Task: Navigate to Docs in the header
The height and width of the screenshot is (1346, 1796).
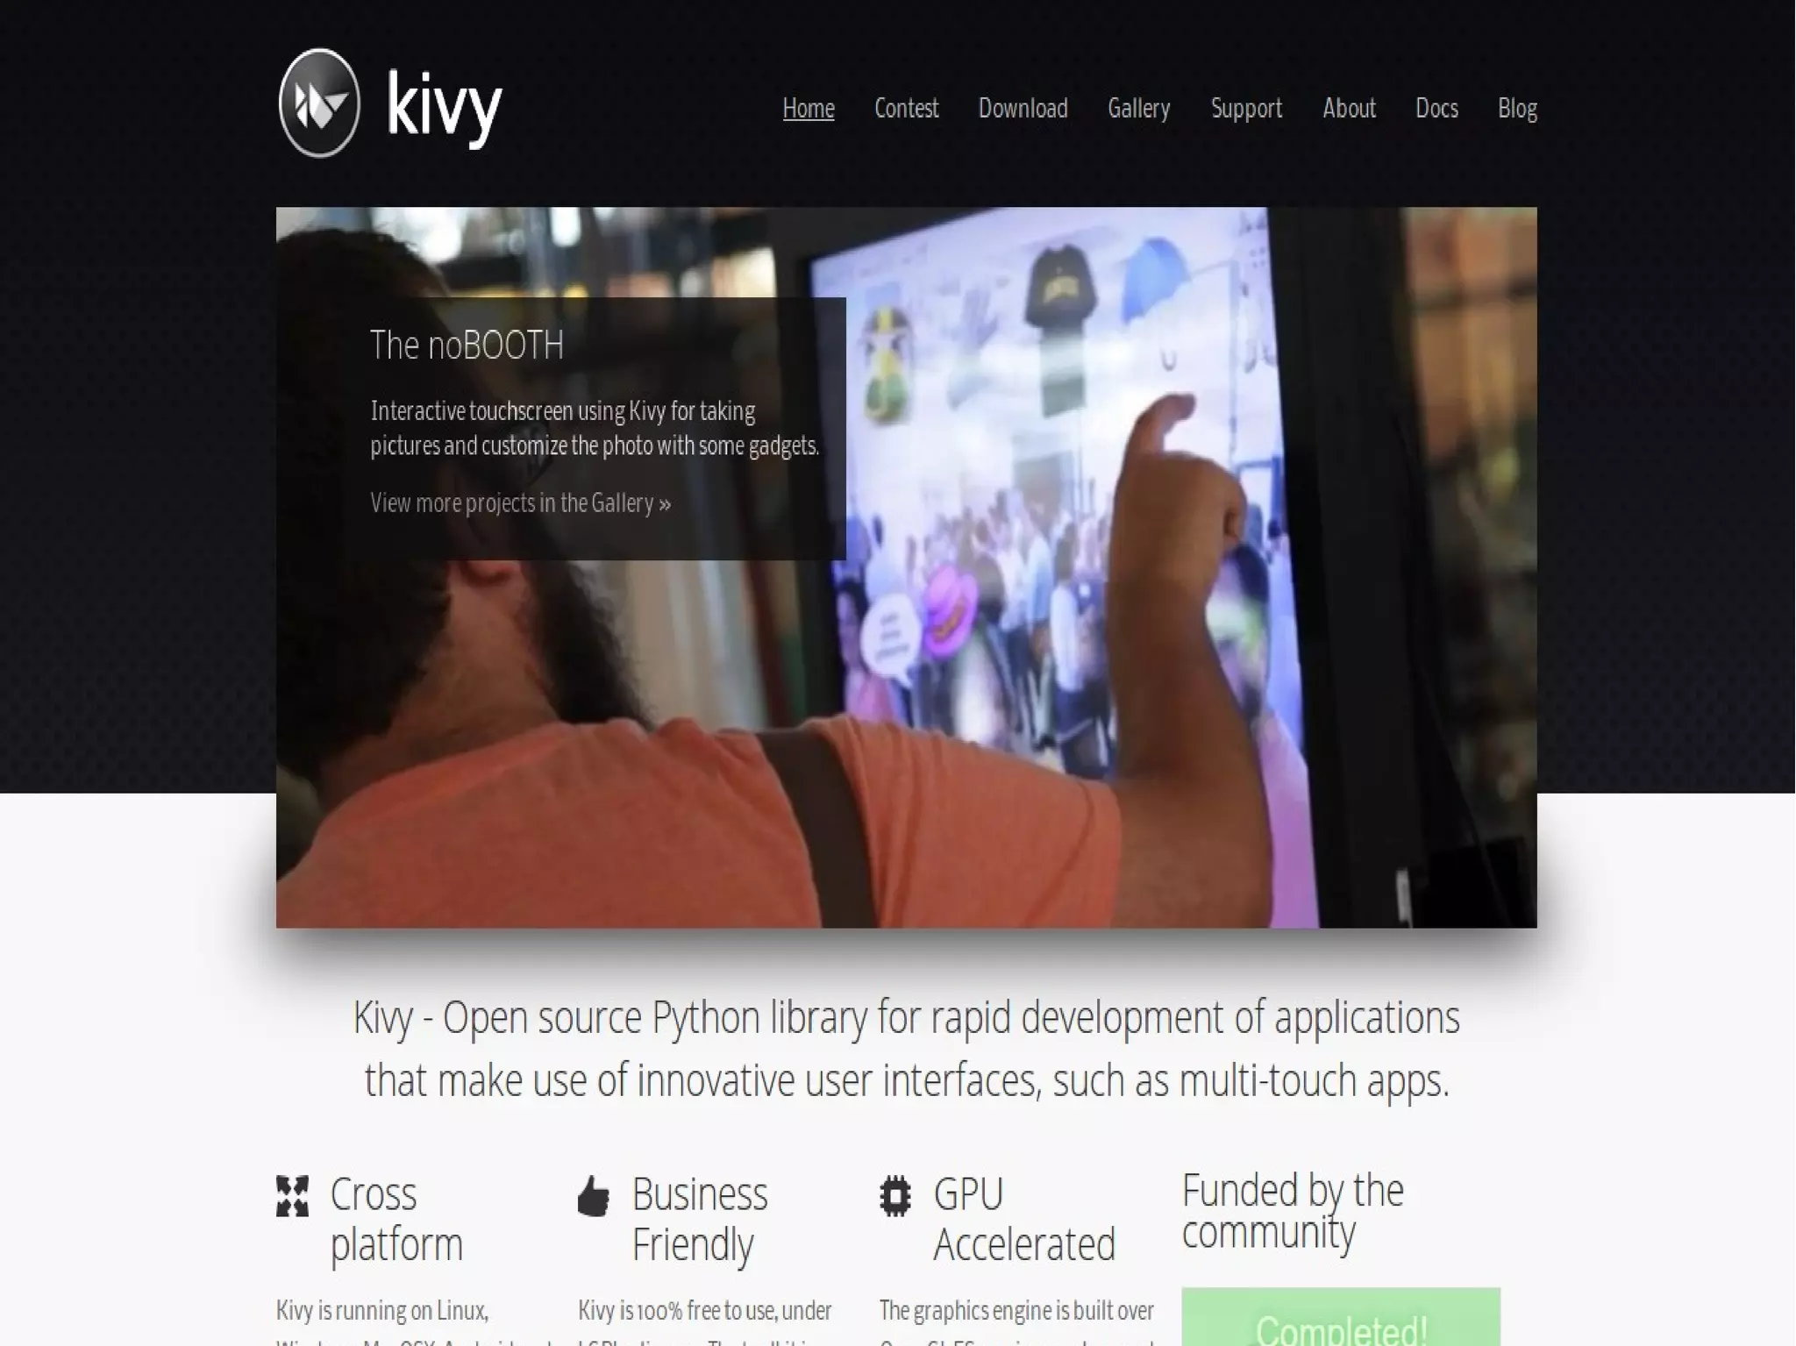Action: coord(1436,108)
